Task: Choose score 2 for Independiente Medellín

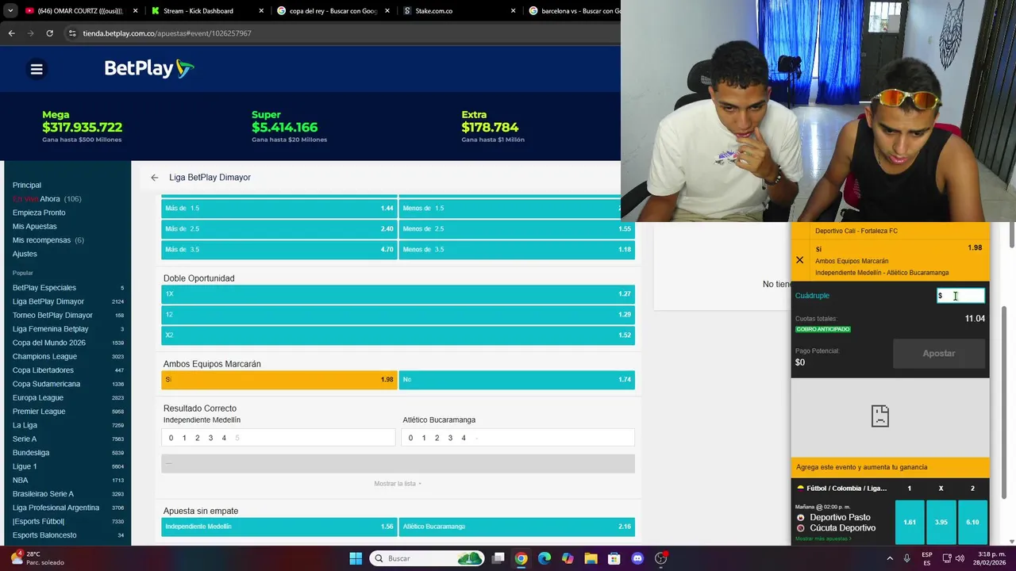Action: click(x=197, y=438)
